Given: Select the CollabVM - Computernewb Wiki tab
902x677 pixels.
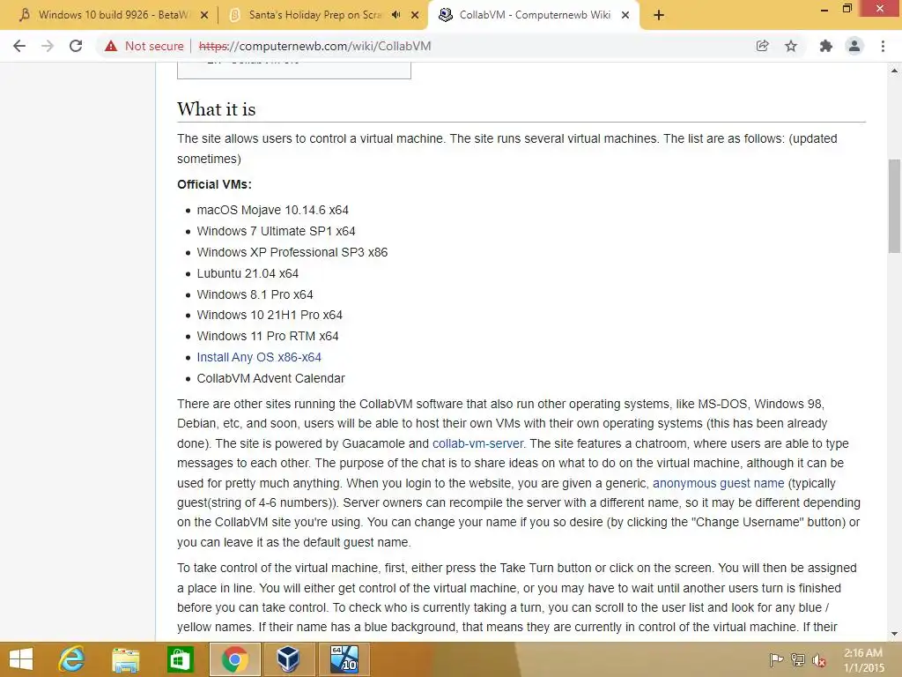Looking at the screenshot, I should coord(533,15).
